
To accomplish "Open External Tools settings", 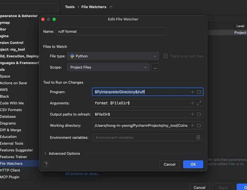I will click(x=12, y=144).
